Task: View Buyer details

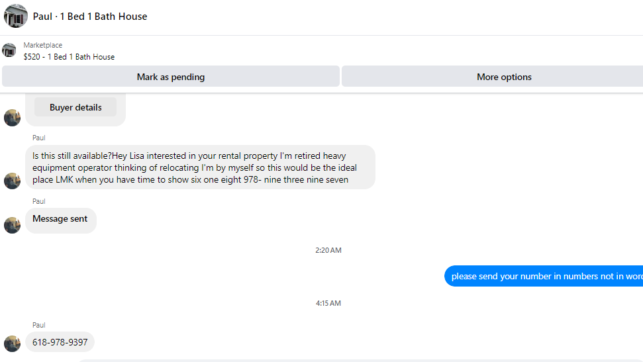Action: [75, 107]
